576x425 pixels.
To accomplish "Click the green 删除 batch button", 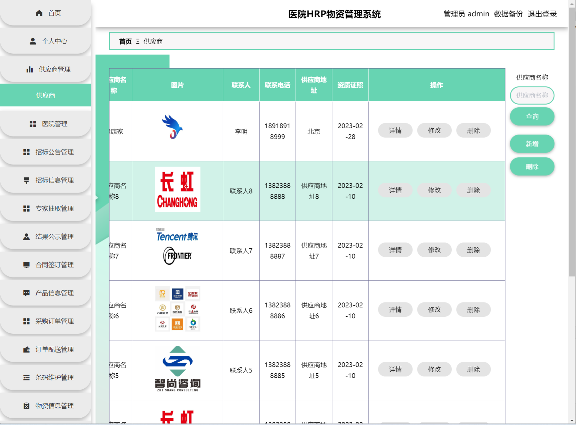I will click(x=532, y=167).
